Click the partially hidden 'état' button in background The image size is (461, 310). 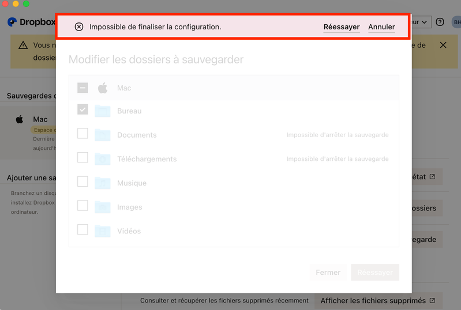tap(427, 177)
